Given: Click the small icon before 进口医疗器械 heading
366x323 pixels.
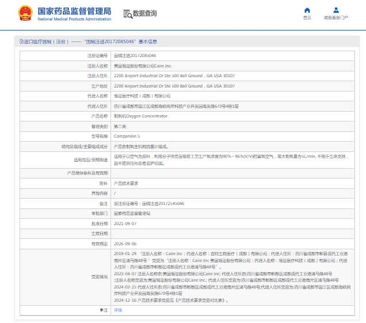Looking at the screenshot, I should pyautogui.click(x=21, y=41).
